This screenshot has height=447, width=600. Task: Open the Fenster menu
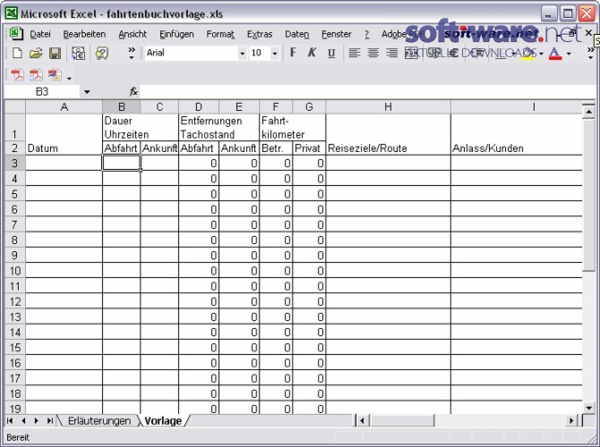pos(337,34)
